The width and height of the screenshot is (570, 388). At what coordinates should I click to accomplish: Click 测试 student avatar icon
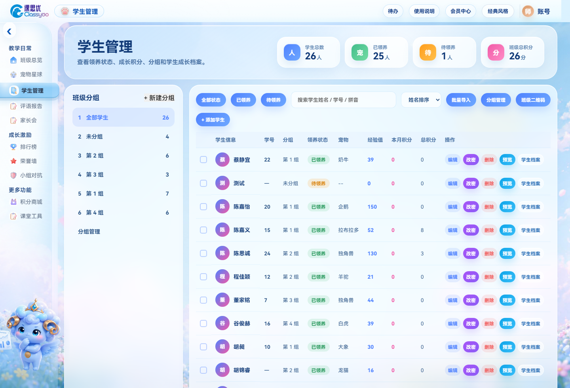click(222, 183)
